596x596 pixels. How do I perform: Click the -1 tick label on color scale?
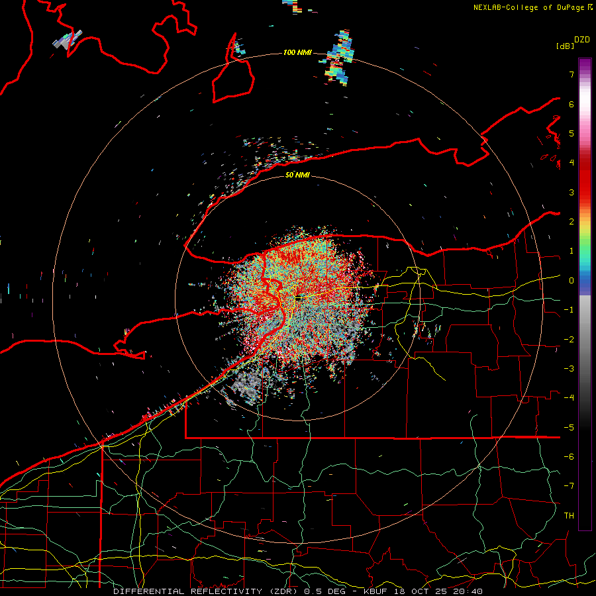[x=569, y=310]
